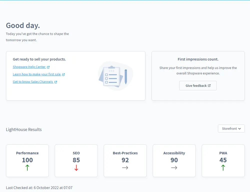Click the Accessibility score value 90
250x192 pixels.
coord(174,160)
